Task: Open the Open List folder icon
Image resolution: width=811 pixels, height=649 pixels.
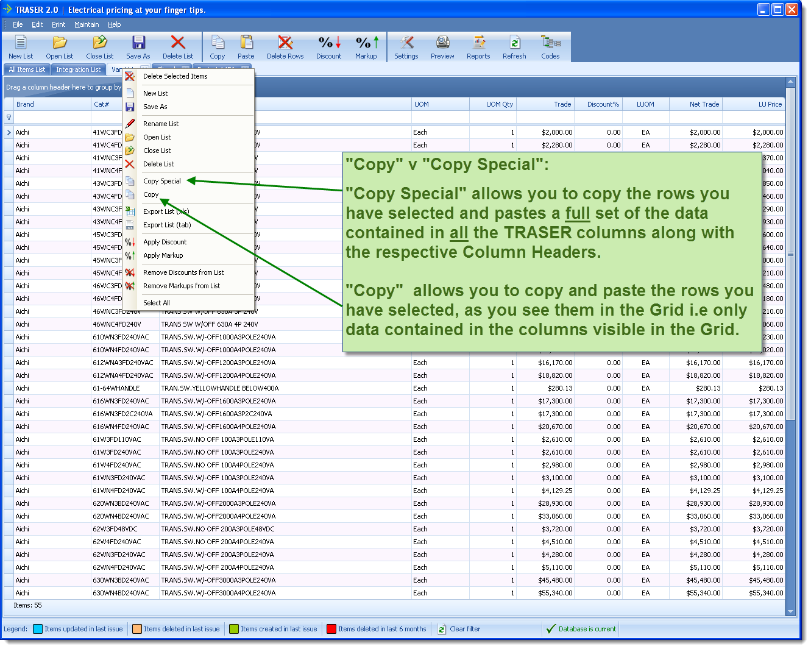Action: [59, 42]
